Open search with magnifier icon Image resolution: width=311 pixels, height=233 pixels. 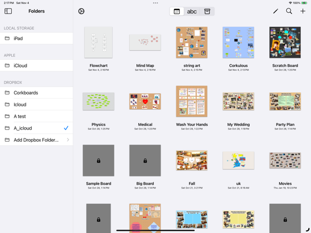(x=289, y=11)
